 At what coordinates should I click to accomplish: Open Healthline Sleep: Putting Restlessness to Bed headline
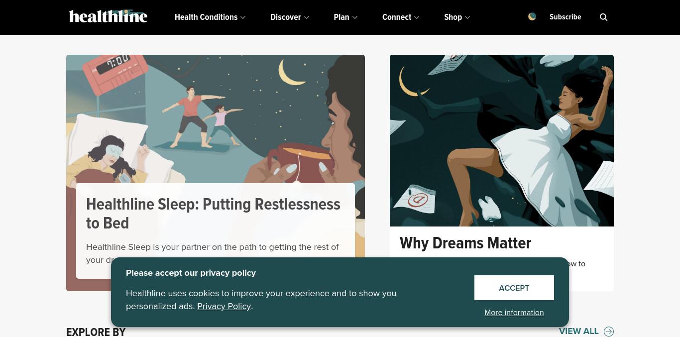pos(213,214)
